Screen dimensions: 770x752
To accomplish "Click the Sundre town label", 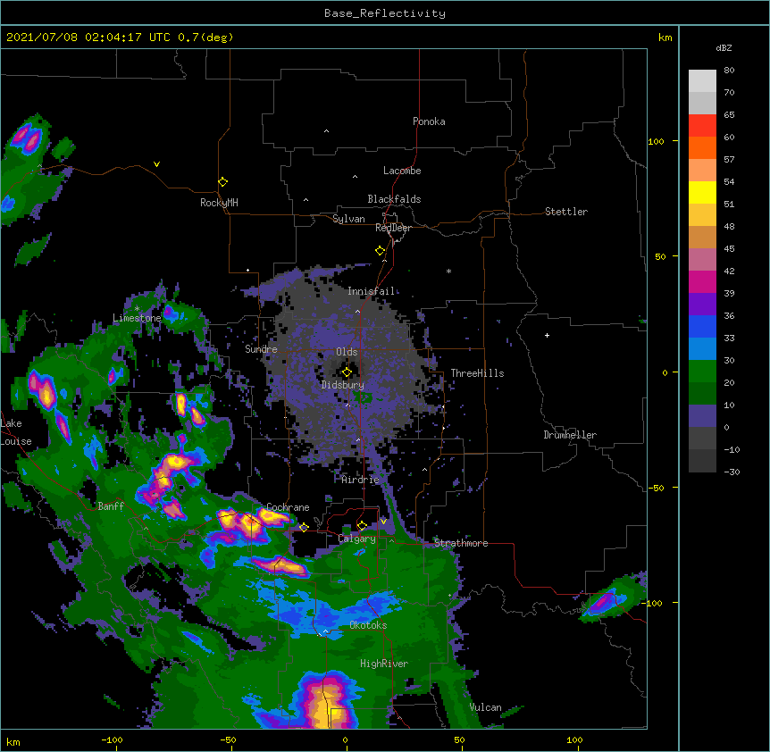I will (261, 349).
